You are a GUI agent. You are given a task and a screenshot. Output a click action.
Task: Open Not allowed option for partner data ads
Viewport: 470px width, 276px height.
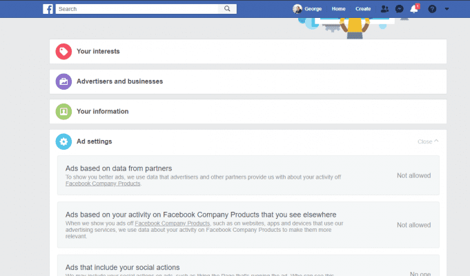click(413, 176)
